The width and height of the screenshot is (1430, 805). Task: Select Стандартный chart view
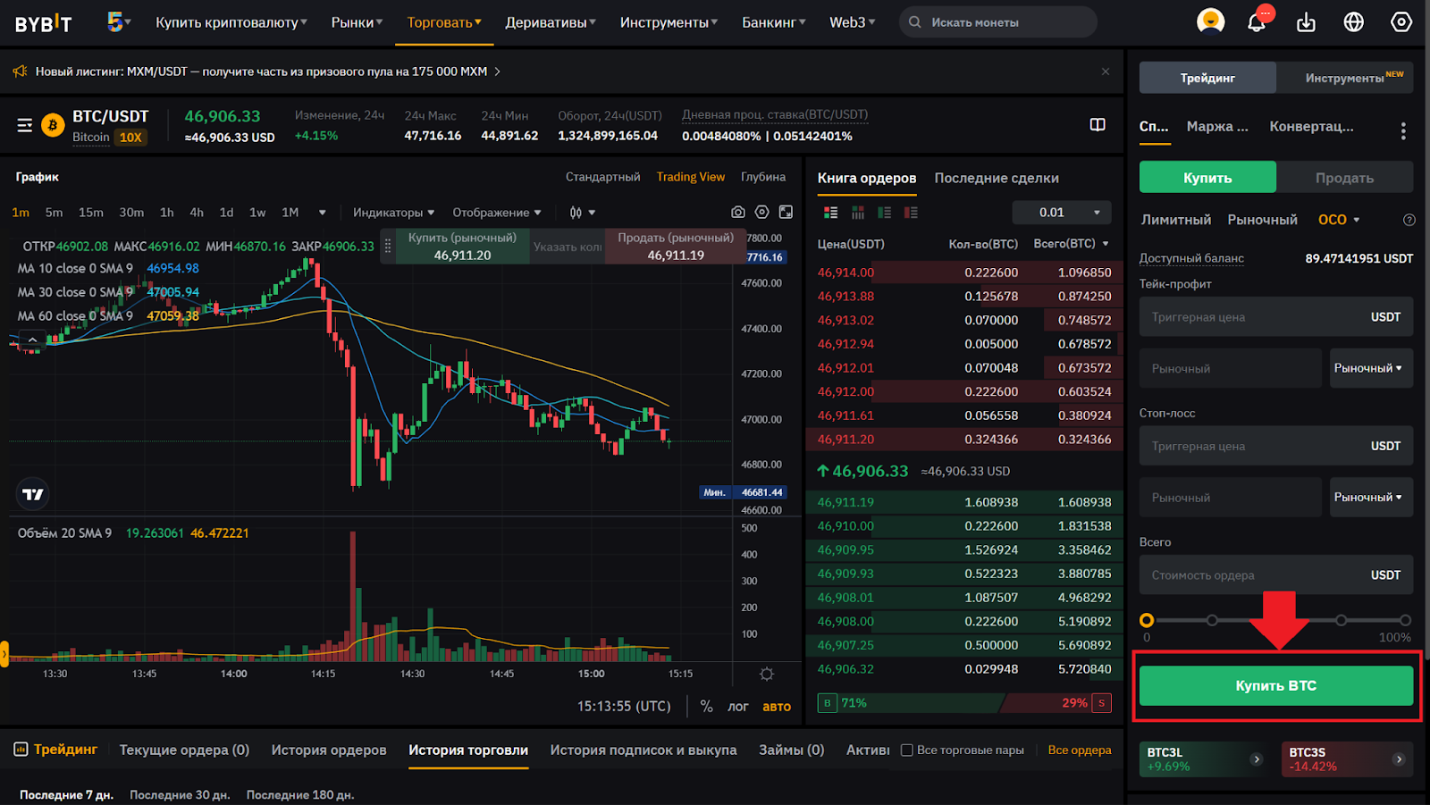[602, 177]
